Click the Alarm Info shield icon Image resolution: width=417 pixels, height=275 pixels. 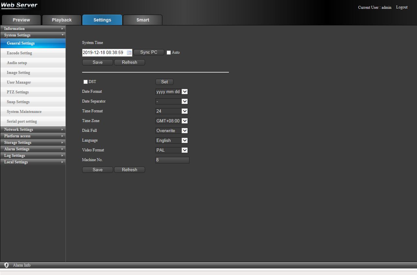7,265
